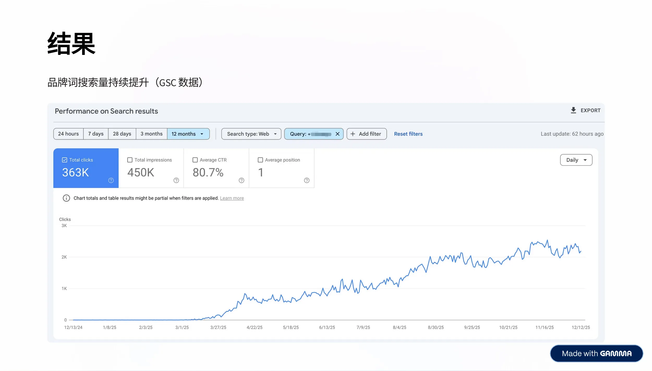The height and width of the screenshot is (371, 652).
Task: Open the Daily granularity dropdown
Action: click(576, 160)
